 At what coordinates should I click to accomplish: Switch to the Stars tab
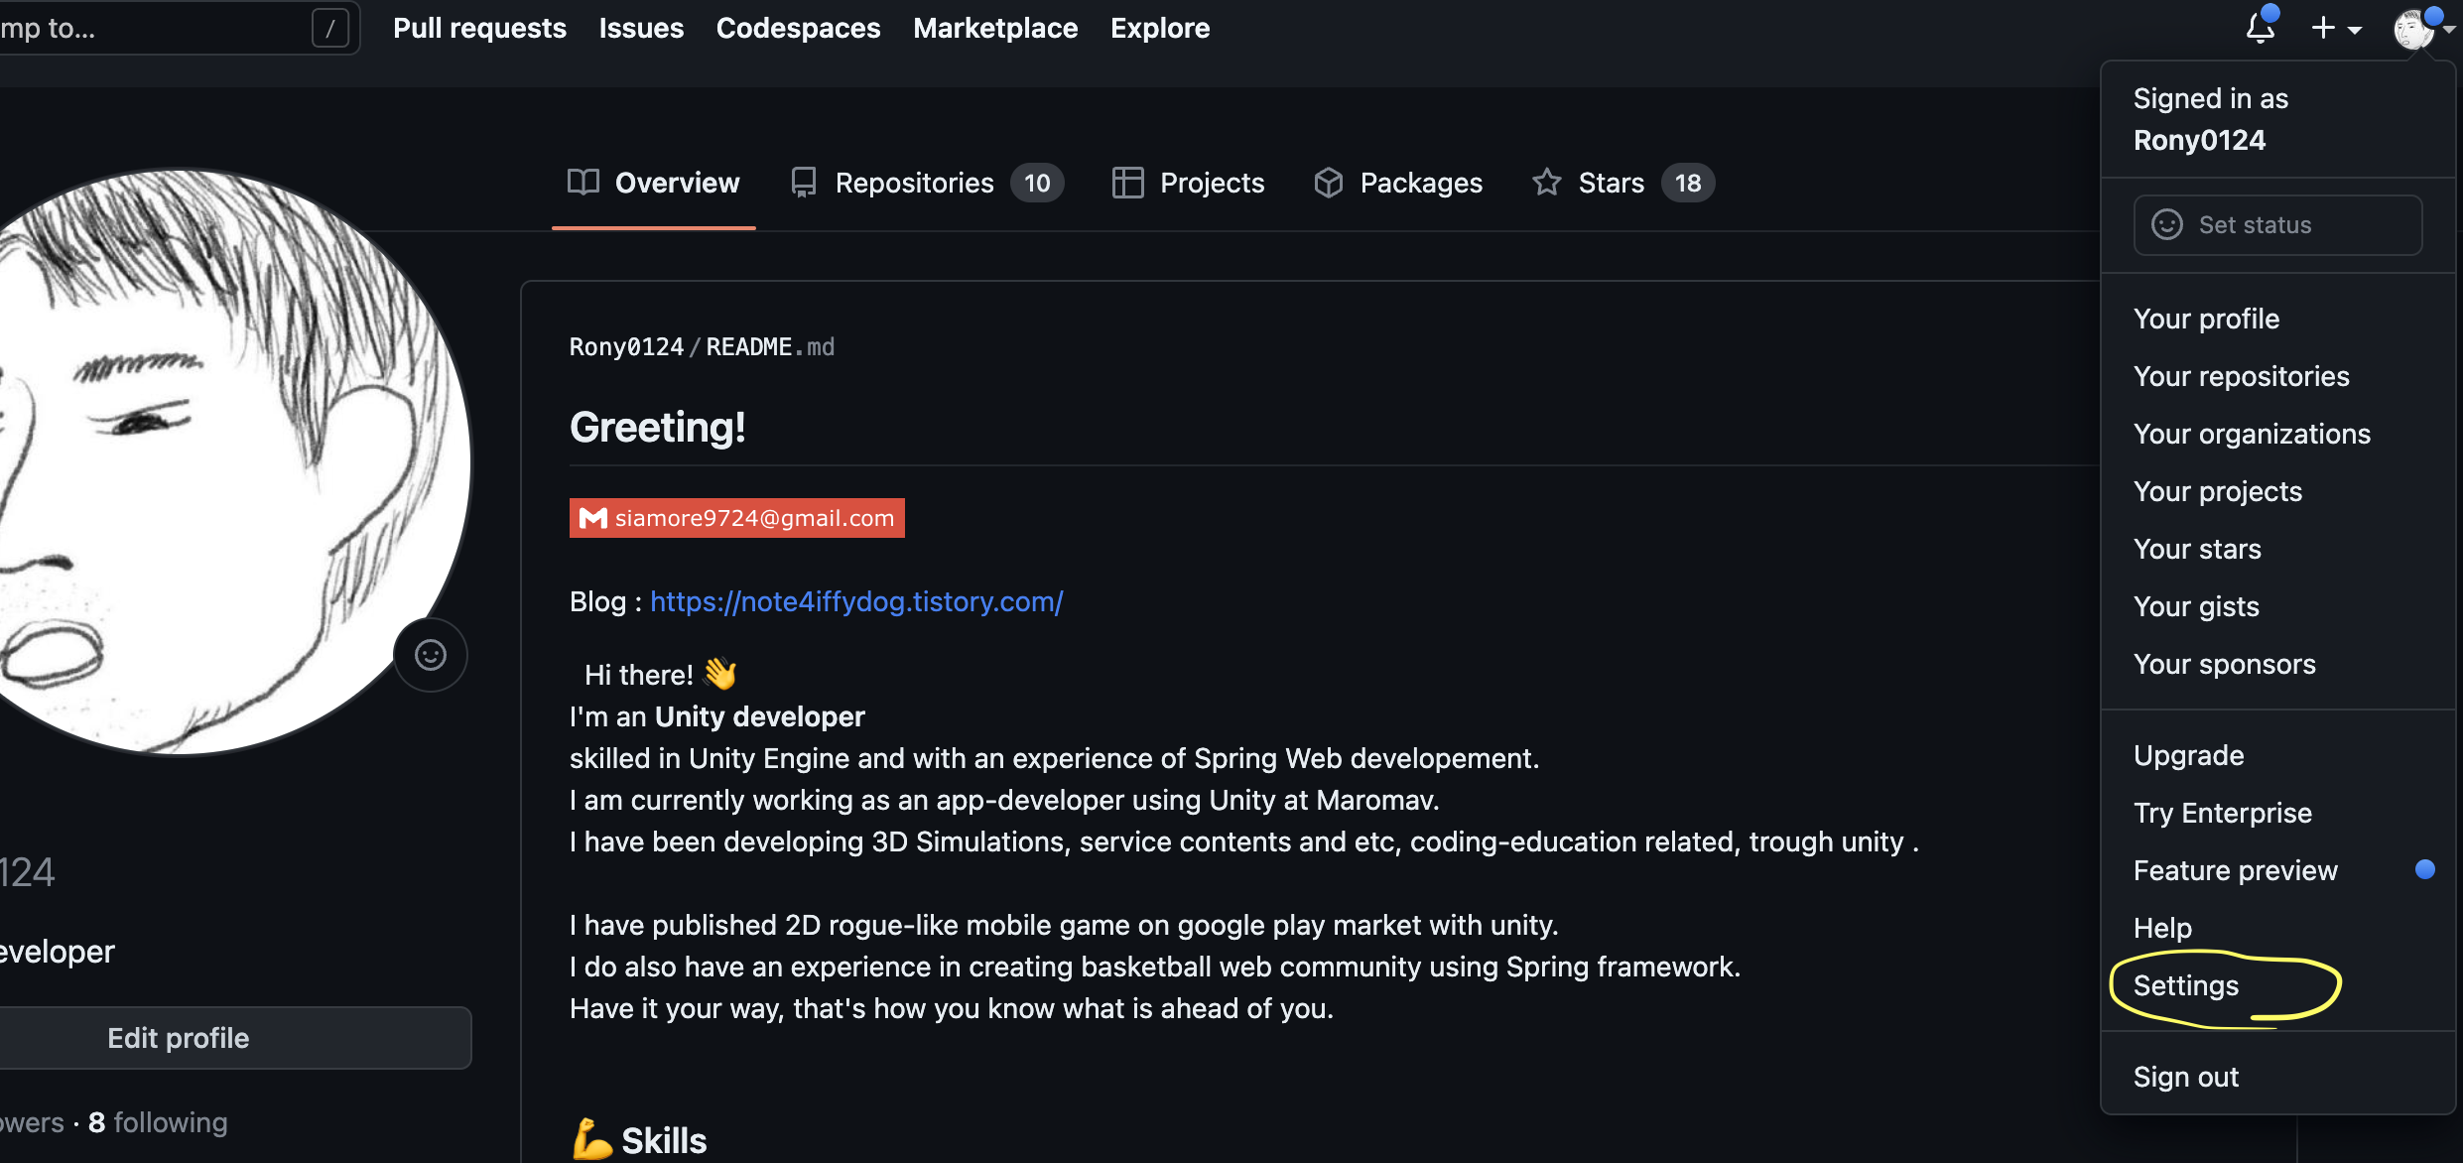point(1622,183)
